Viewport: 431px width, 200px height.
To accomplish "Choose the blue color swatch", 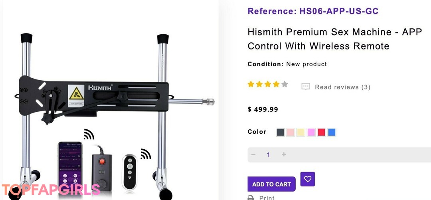I will coord(332,132).
